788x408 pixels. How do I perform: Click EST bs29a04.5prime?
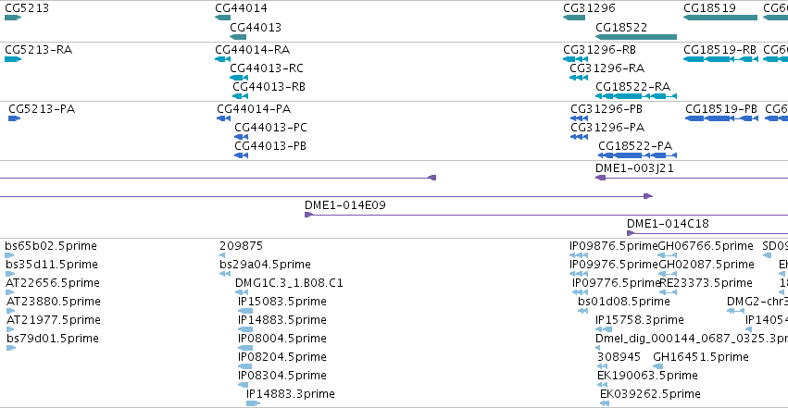(x=265, y=265)
